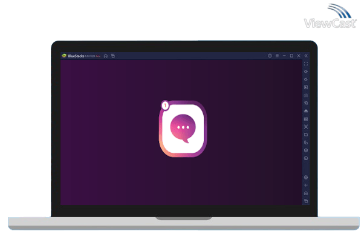Viewport: 364px width, 251px height.
Task: Open the hamburger menu in the title bar
Action: coord(277,56)
